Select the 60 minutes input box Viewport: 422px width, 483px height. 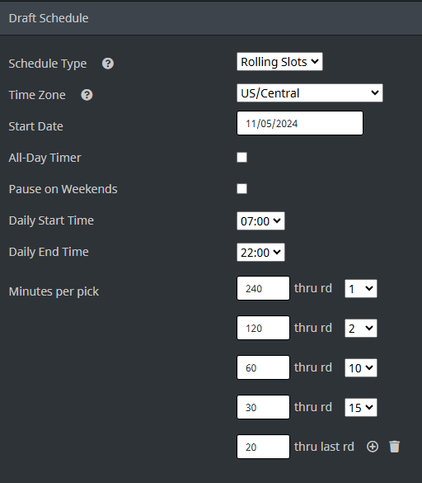tap(263, 367)
